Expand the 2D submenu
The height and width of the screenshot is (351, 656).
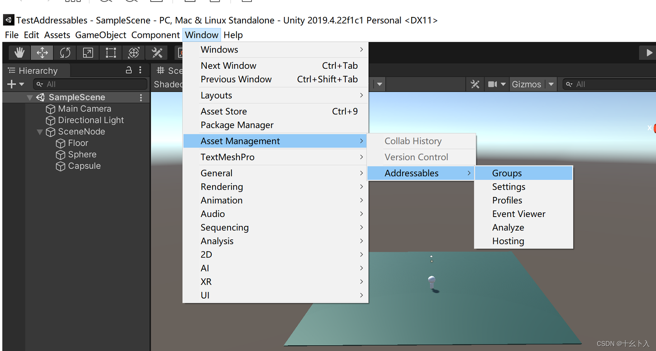click(275, 254)
